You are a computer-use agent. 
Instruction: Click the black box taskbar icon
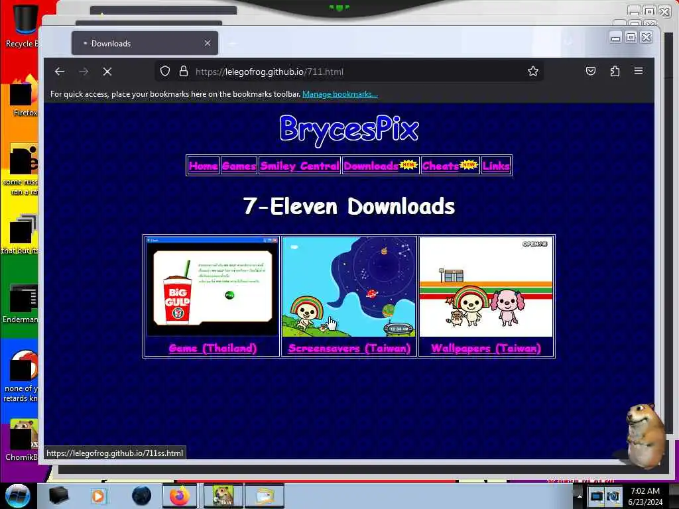pyautogui.click(x=58, y=496)
